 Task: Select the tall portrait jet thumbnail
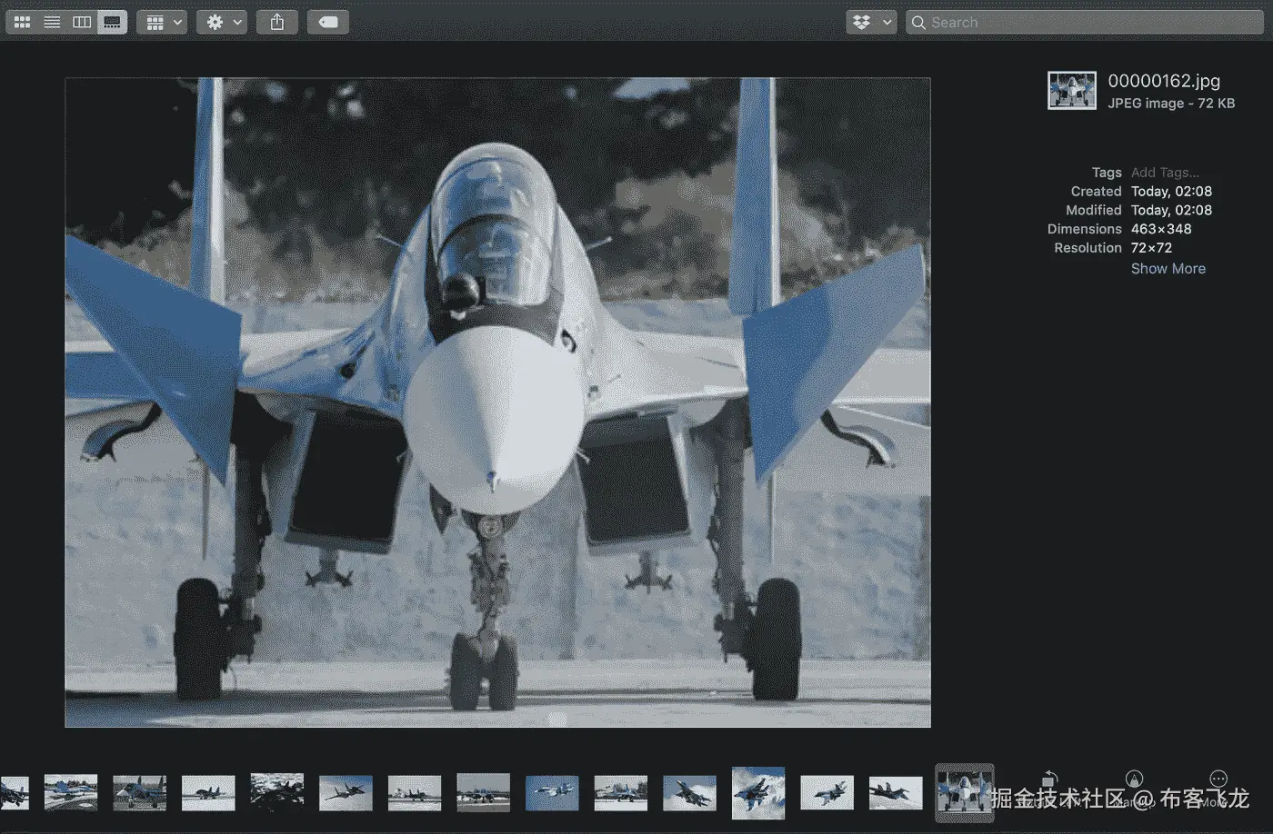click(758, 793)
